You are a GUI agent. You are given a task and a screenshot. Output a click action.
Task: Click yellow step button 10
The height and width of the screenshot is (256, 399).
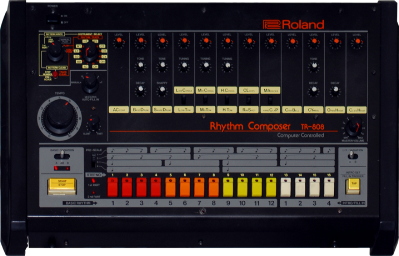243,188
